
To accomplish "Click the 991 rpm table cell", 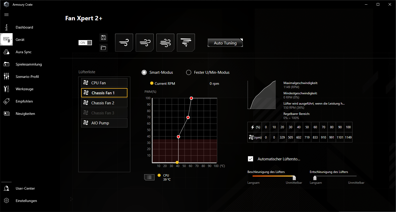I will (332, 137).
